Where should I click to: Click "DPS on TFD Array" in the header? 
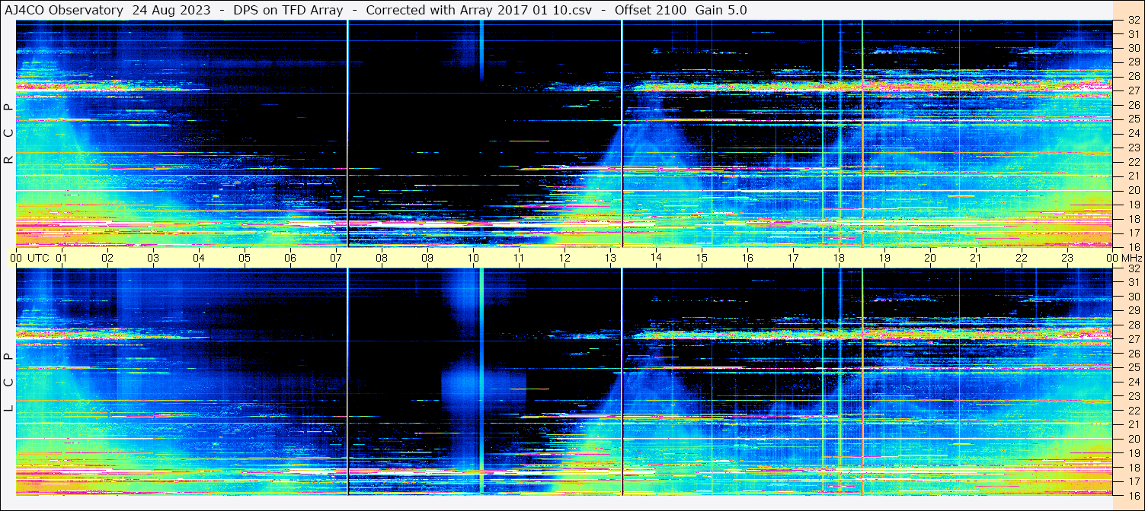click(288, 10)
